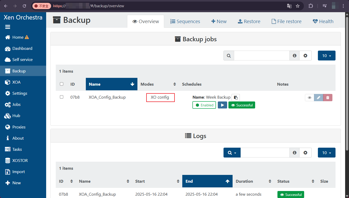Tick the XOA_Config_Backup job checkbox
Image resolution: width=349 pixels, height=198 pixels.
click(x=61, y=97)
